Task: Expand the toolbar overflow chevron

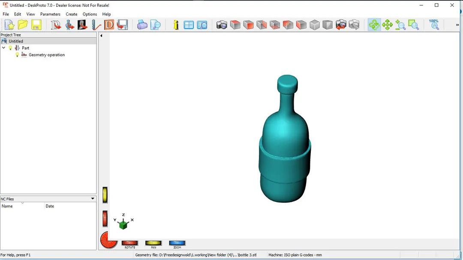Action: coord(457,25)
